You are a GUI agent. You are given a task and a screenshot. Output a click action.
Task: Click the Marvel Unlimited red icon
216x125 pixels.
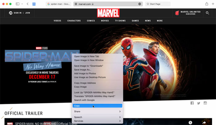pyautogui.click(x=177, y=13)
